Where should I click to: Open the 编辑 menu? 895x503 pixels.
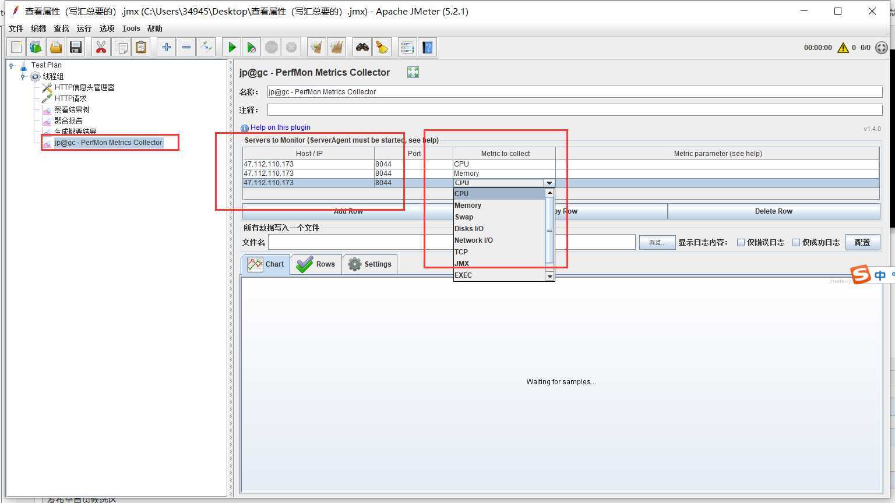coord(38,29)
